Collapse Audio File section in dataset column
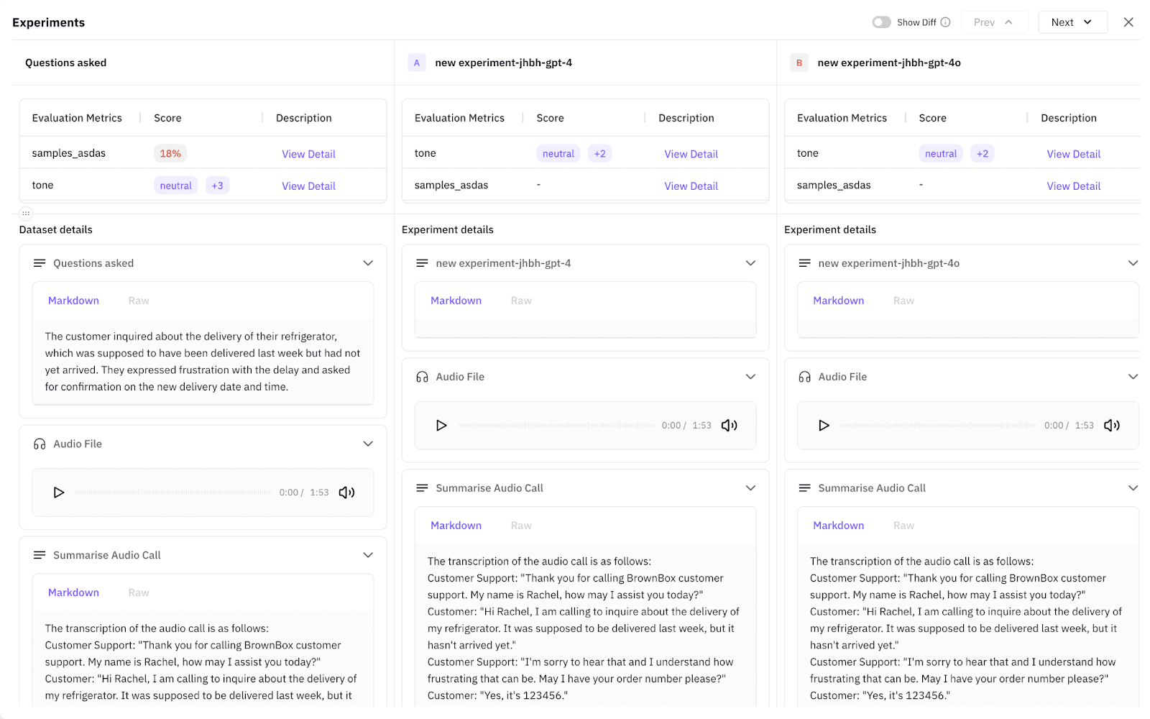Viewport: 1150px width, 719px height. point(368,444)
